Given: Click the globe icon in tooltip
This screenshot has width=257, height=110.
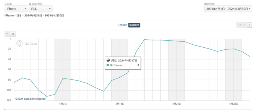Looking at the screenshot, I should pyautogui.click(x=108, y=60).
